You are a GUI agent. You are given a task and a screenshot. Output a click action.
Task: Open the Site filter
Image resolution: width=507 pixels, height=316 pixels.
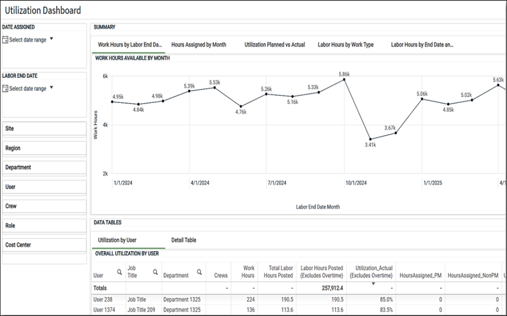[45, 128]
